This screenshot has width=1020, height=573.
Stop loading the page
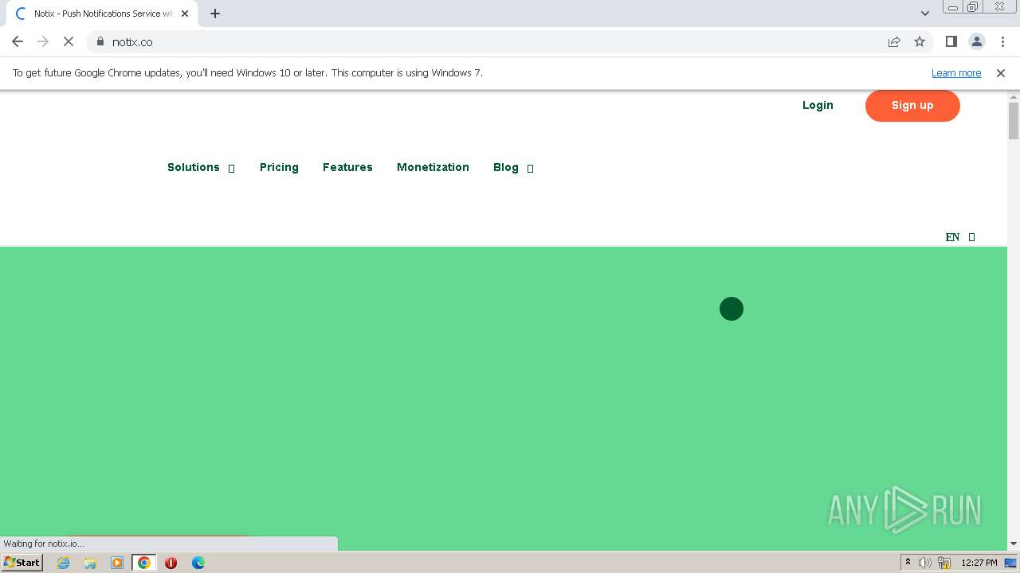pos(69,41)
